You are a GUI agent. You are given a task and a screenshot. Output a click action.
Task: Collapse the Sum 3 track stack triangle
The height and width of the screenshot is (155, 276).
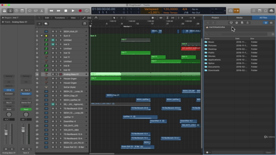[x=42, y=36]
